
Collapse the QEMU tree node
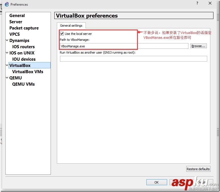tap(7, 78)
